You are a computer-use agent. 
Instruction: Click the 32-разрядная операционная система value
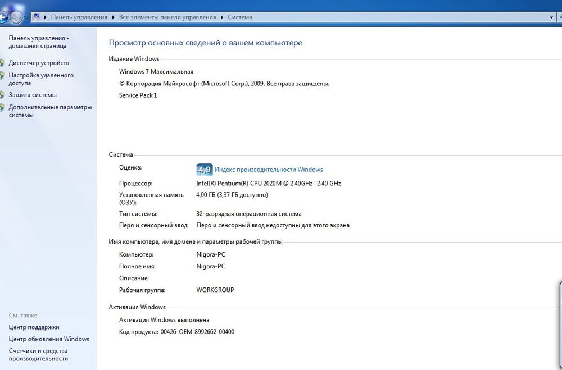tap(249, 214)
